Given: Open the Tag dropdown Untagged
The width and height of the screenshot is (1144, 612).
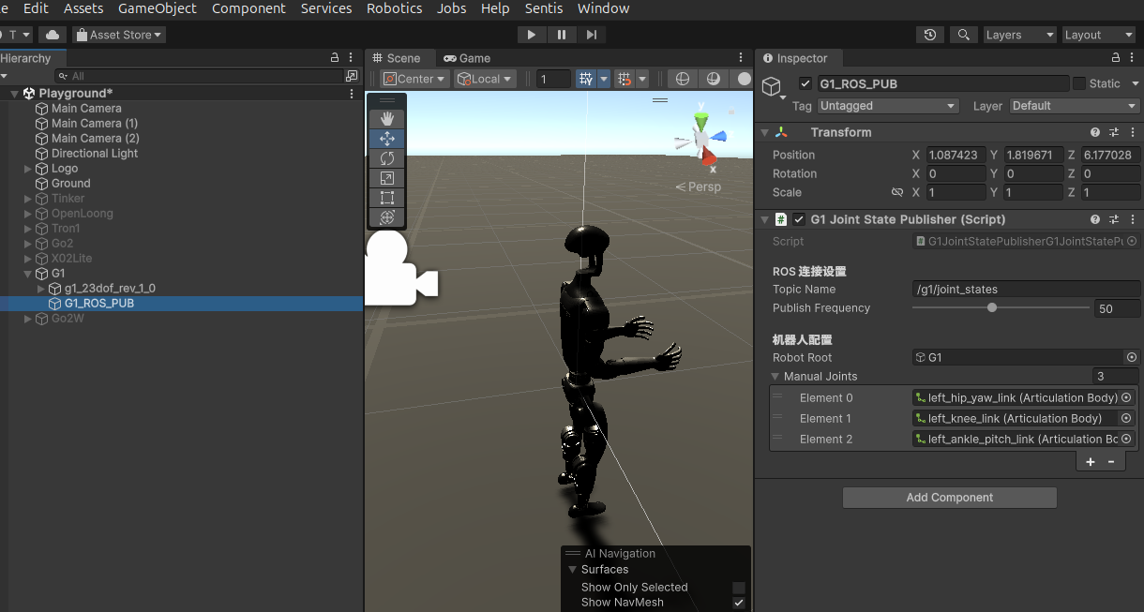Looking at the screenshot, I should click(x=887, y=106).
